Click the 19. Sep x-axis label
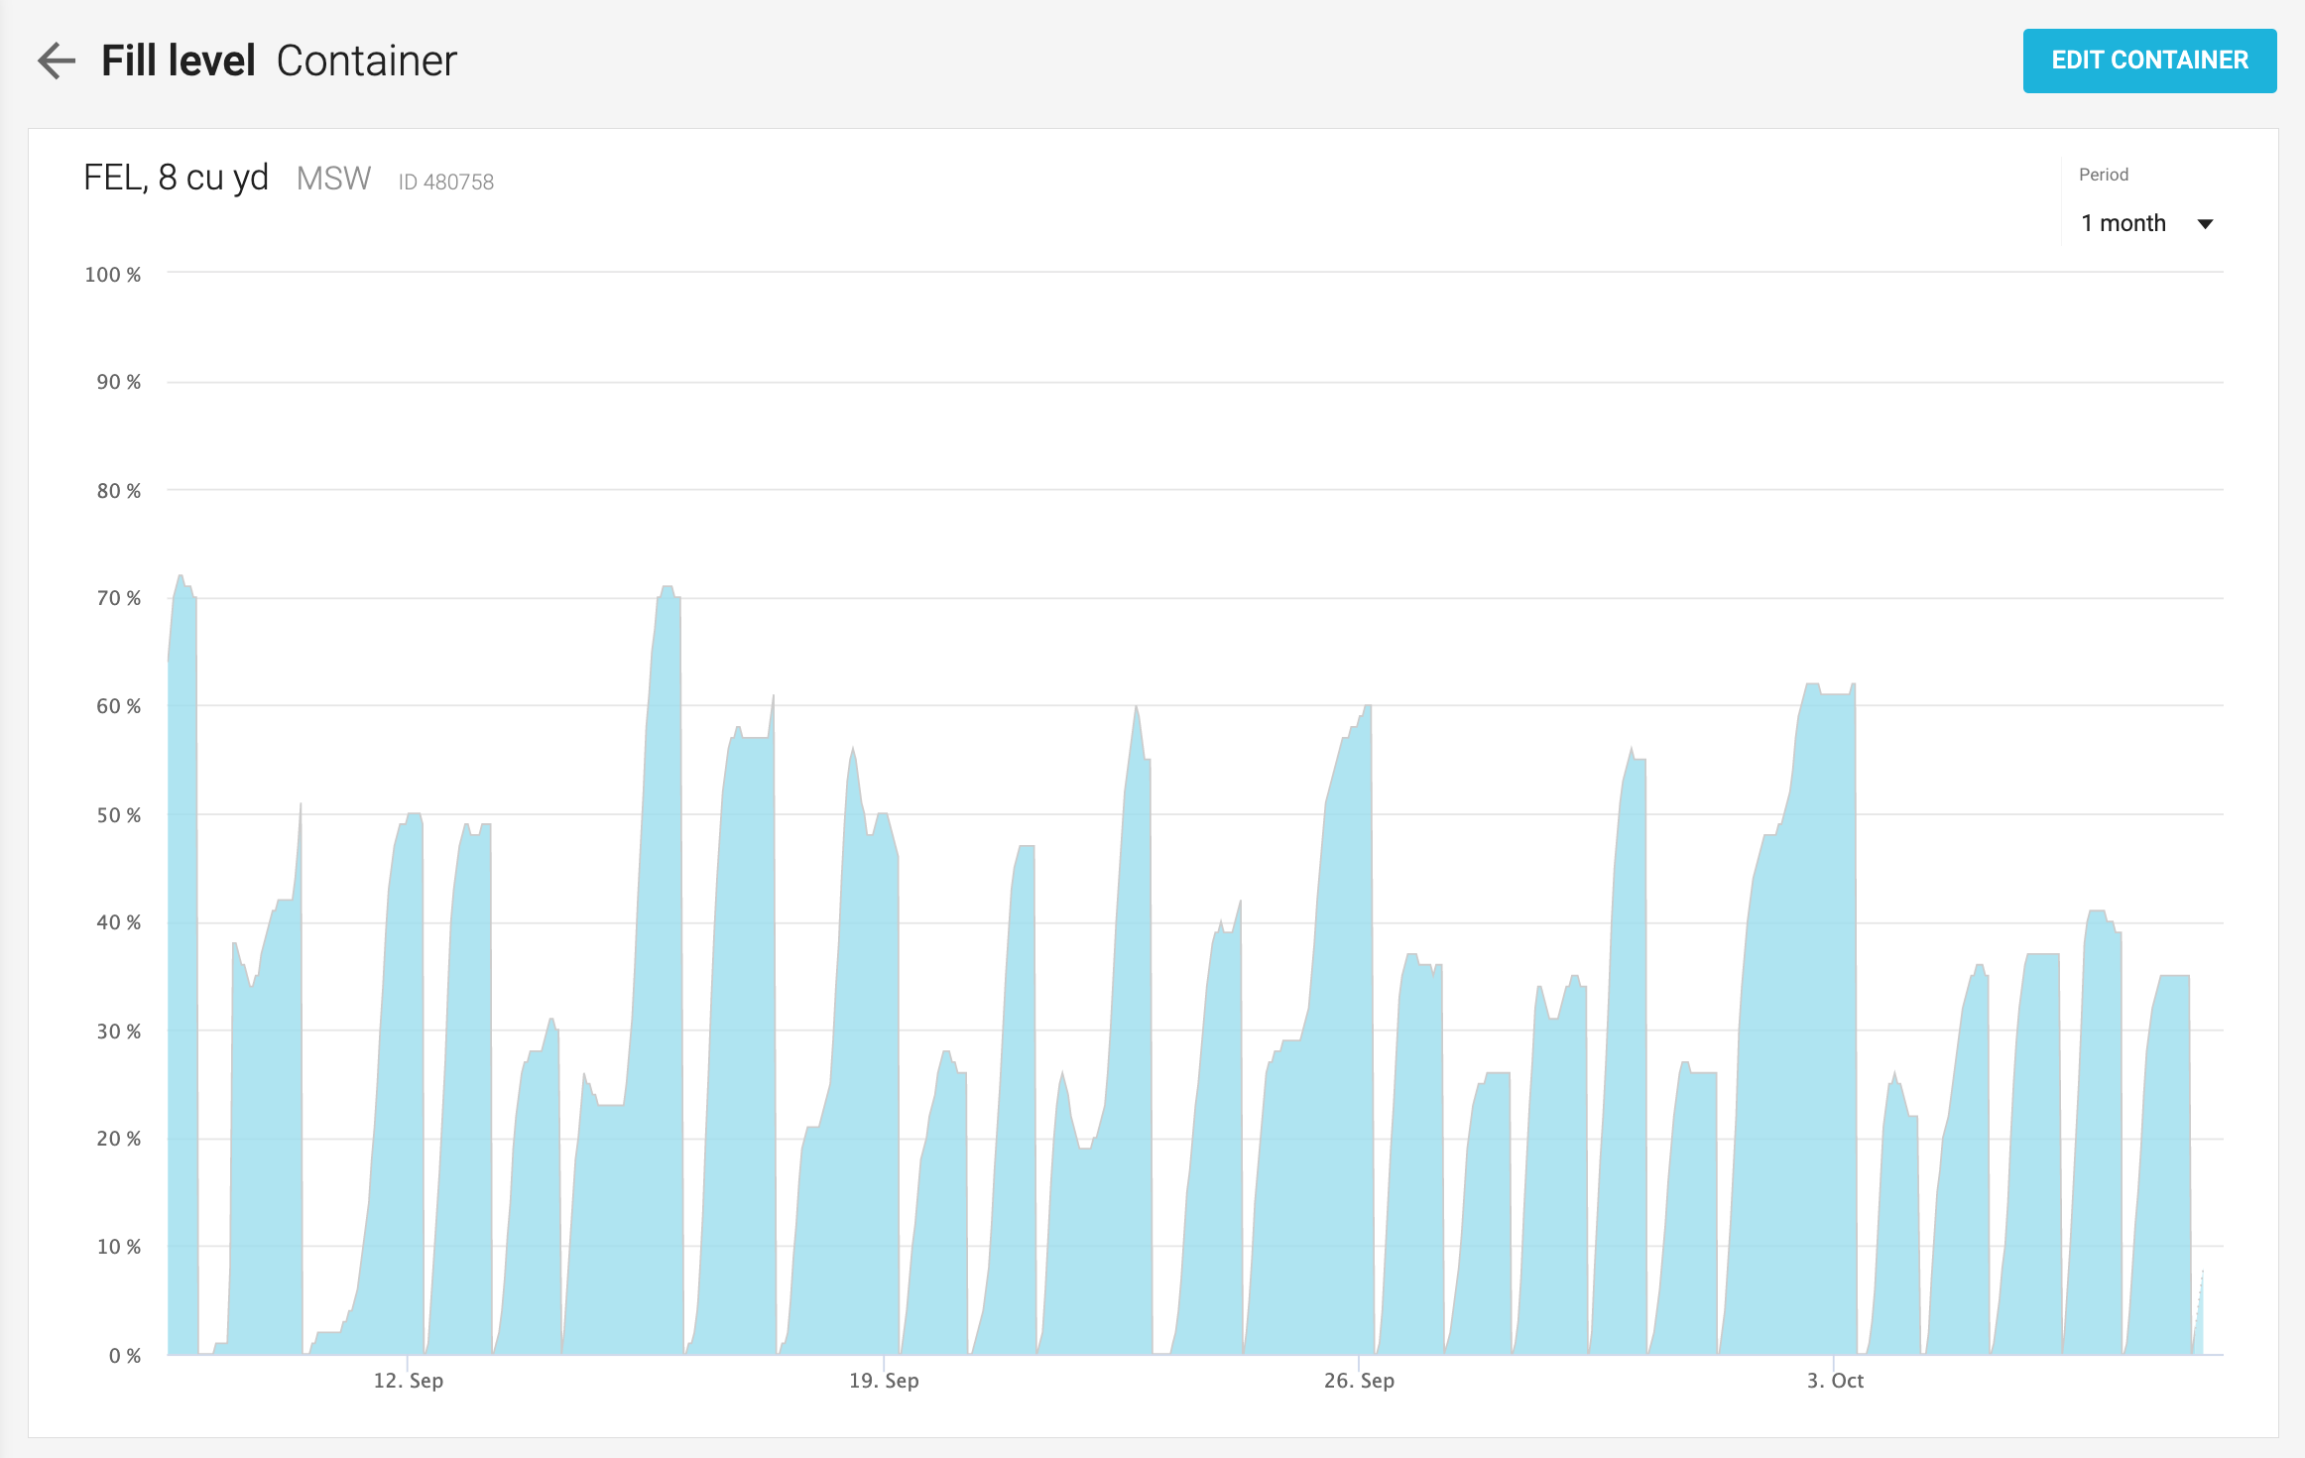 click(x=883, y=1381)
